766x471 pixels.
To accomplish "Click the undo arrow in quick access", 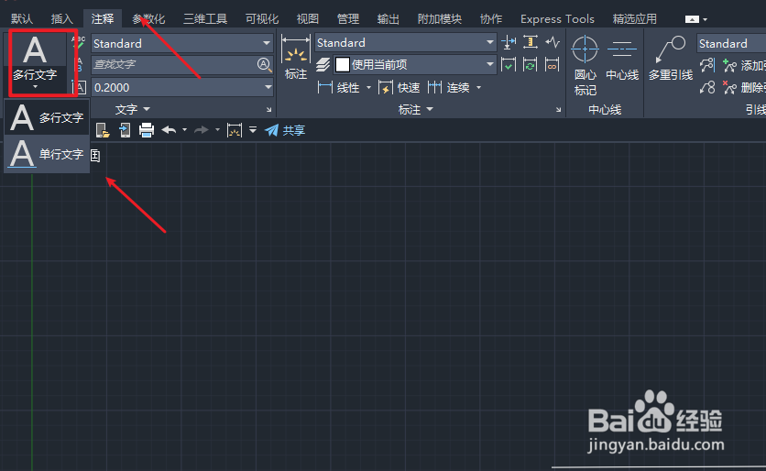I will click(169, 130).
